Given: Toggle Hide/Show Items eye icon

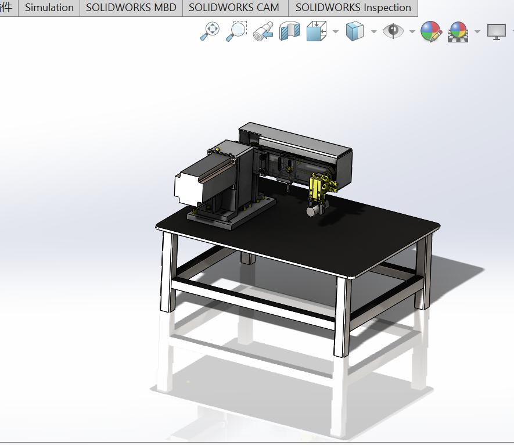Looking at the screenshot, I should coord(393,31).
